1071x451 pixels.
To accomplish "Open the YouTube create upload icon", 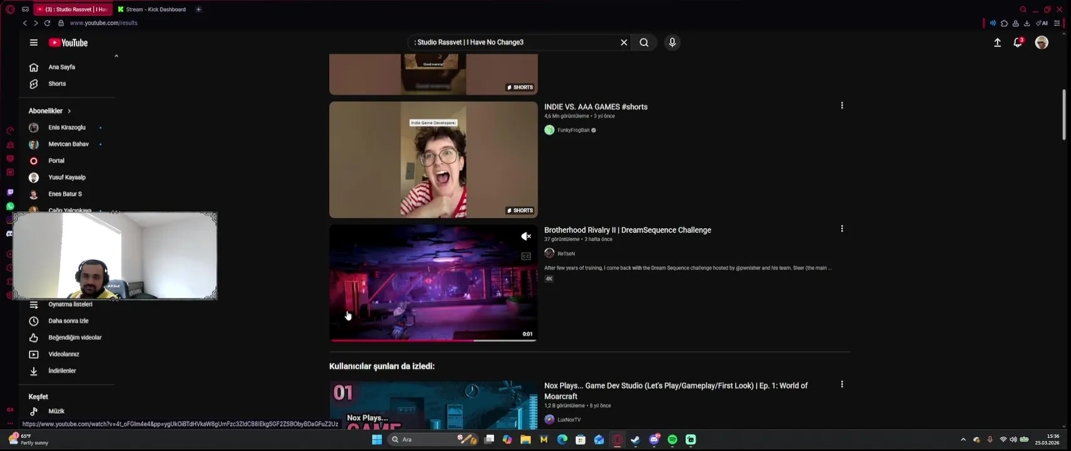I will pyautogui.click(x=997, y=43).
